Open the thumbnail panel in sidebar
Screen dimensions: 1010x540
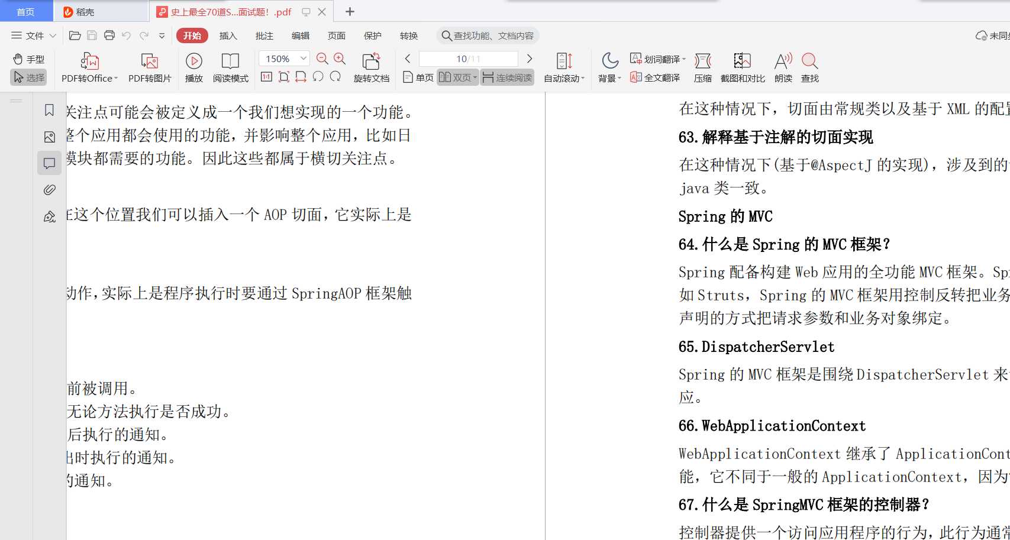pos(50,137)
